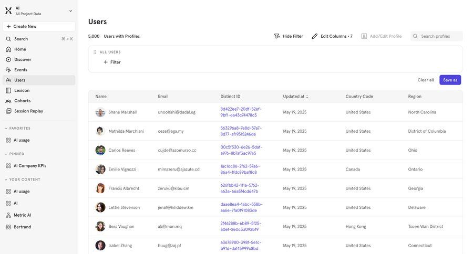
Task: Click Emilie Vignozzi's avatar
Action: click(x=100, y=170)
